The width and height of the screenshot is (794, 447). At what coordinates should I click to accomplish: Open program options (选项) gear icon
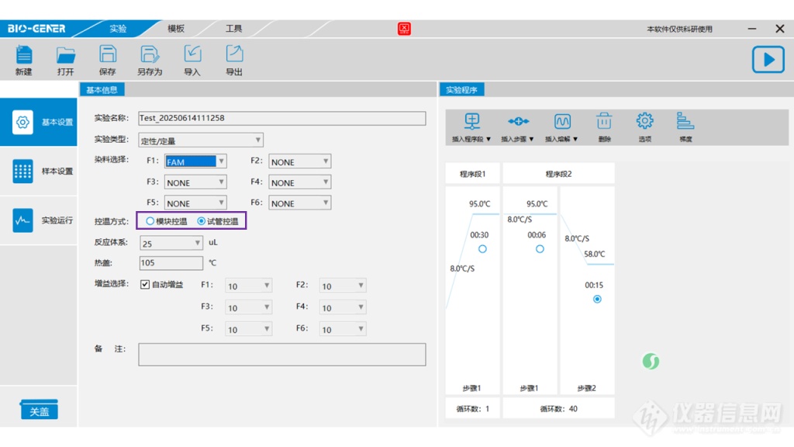(644, 122)
